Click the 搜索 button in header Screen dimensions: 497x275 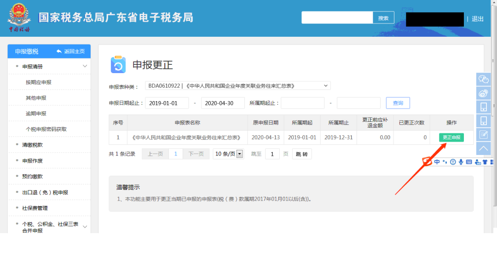(x=383, y=18)
